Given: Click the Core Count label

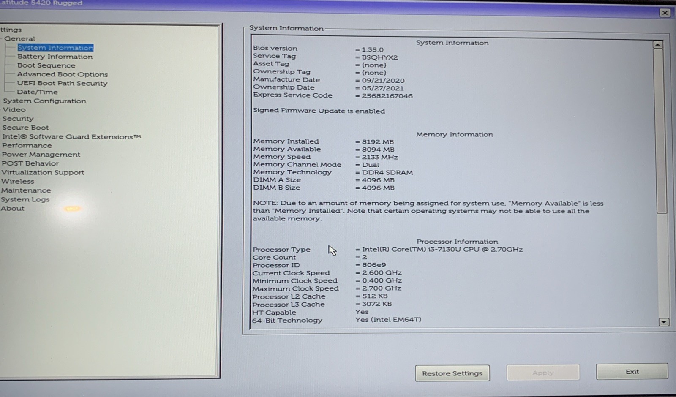Looking at the screenshot, I should click(274, 258).
